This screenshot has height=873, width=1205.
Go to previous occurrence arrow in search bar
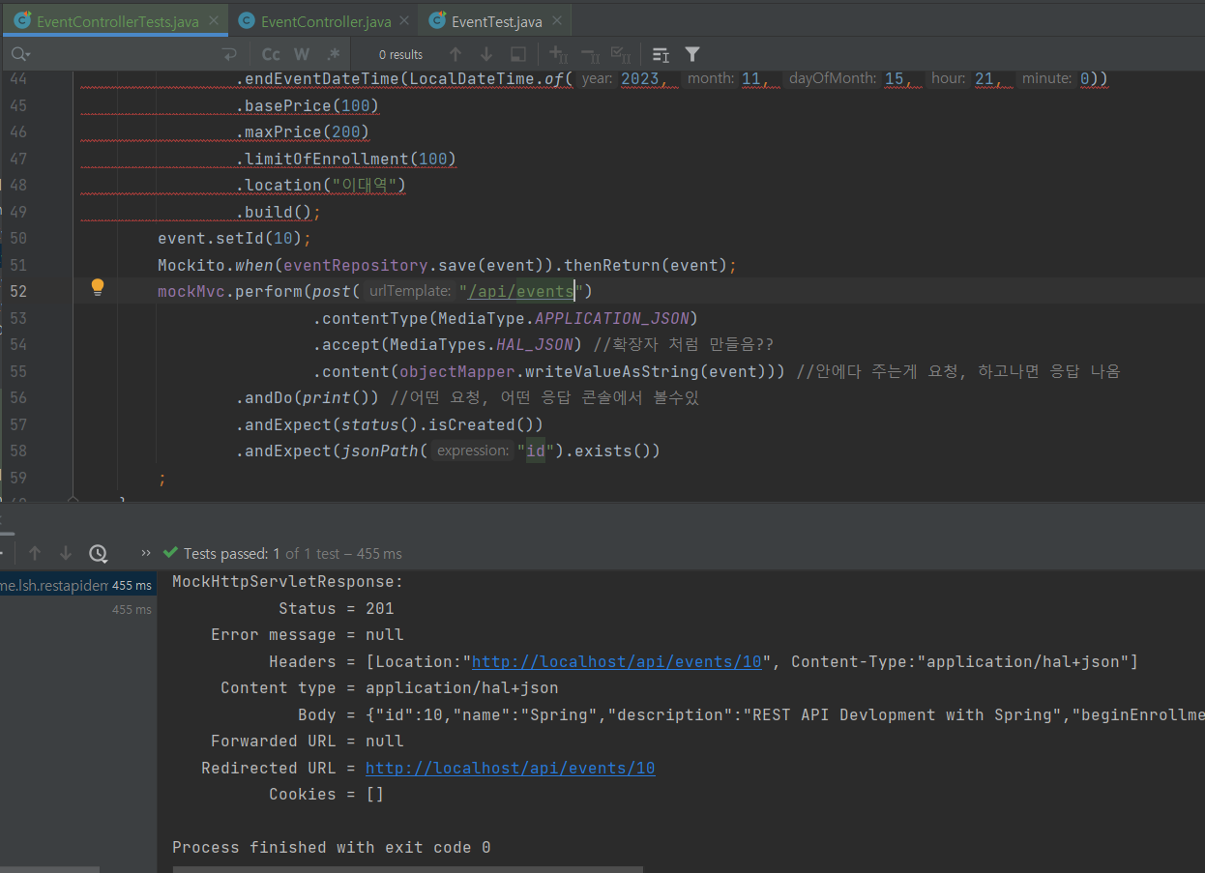[x=456, y=54]
